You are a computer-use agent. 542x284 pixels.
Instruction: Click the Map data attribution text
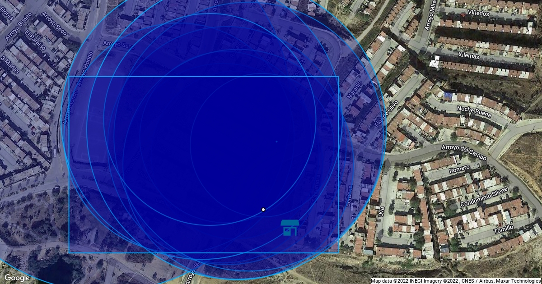pos(455,281)
